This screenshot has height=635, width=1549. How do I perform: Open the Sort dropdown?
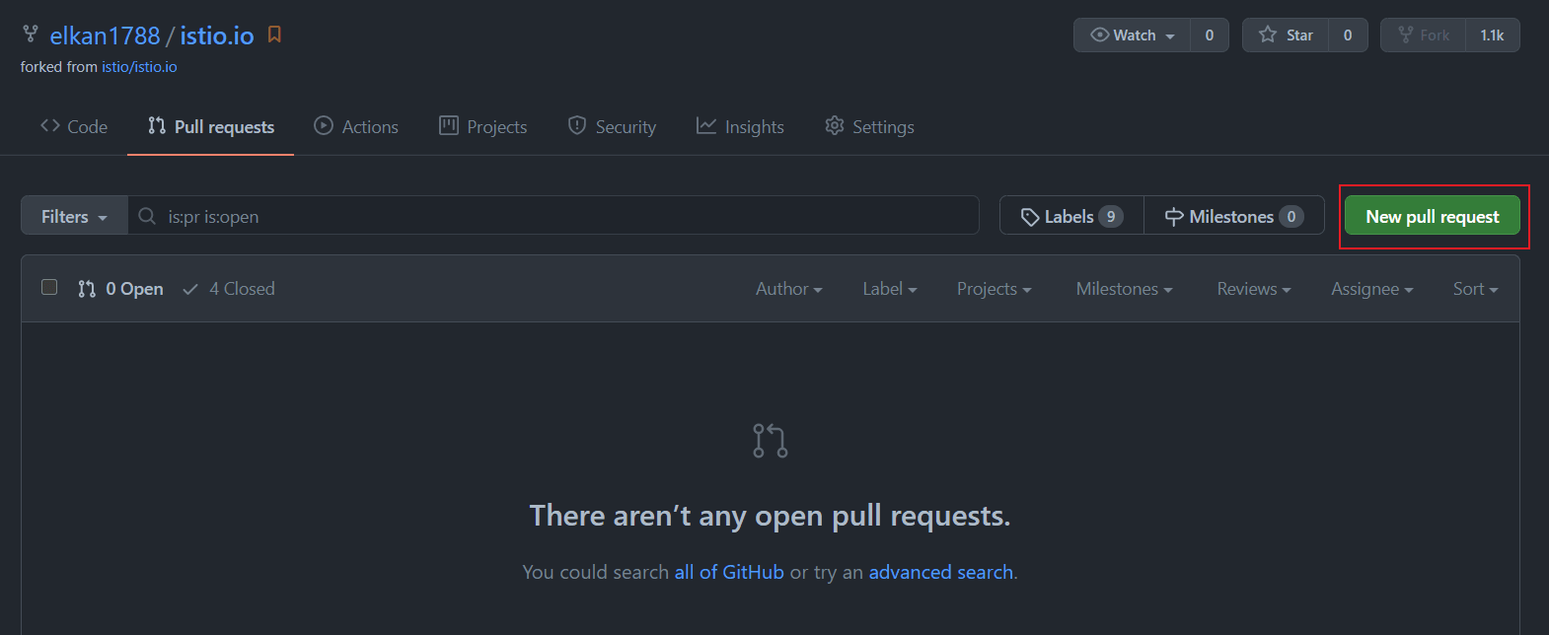[x=1476, y=289]
